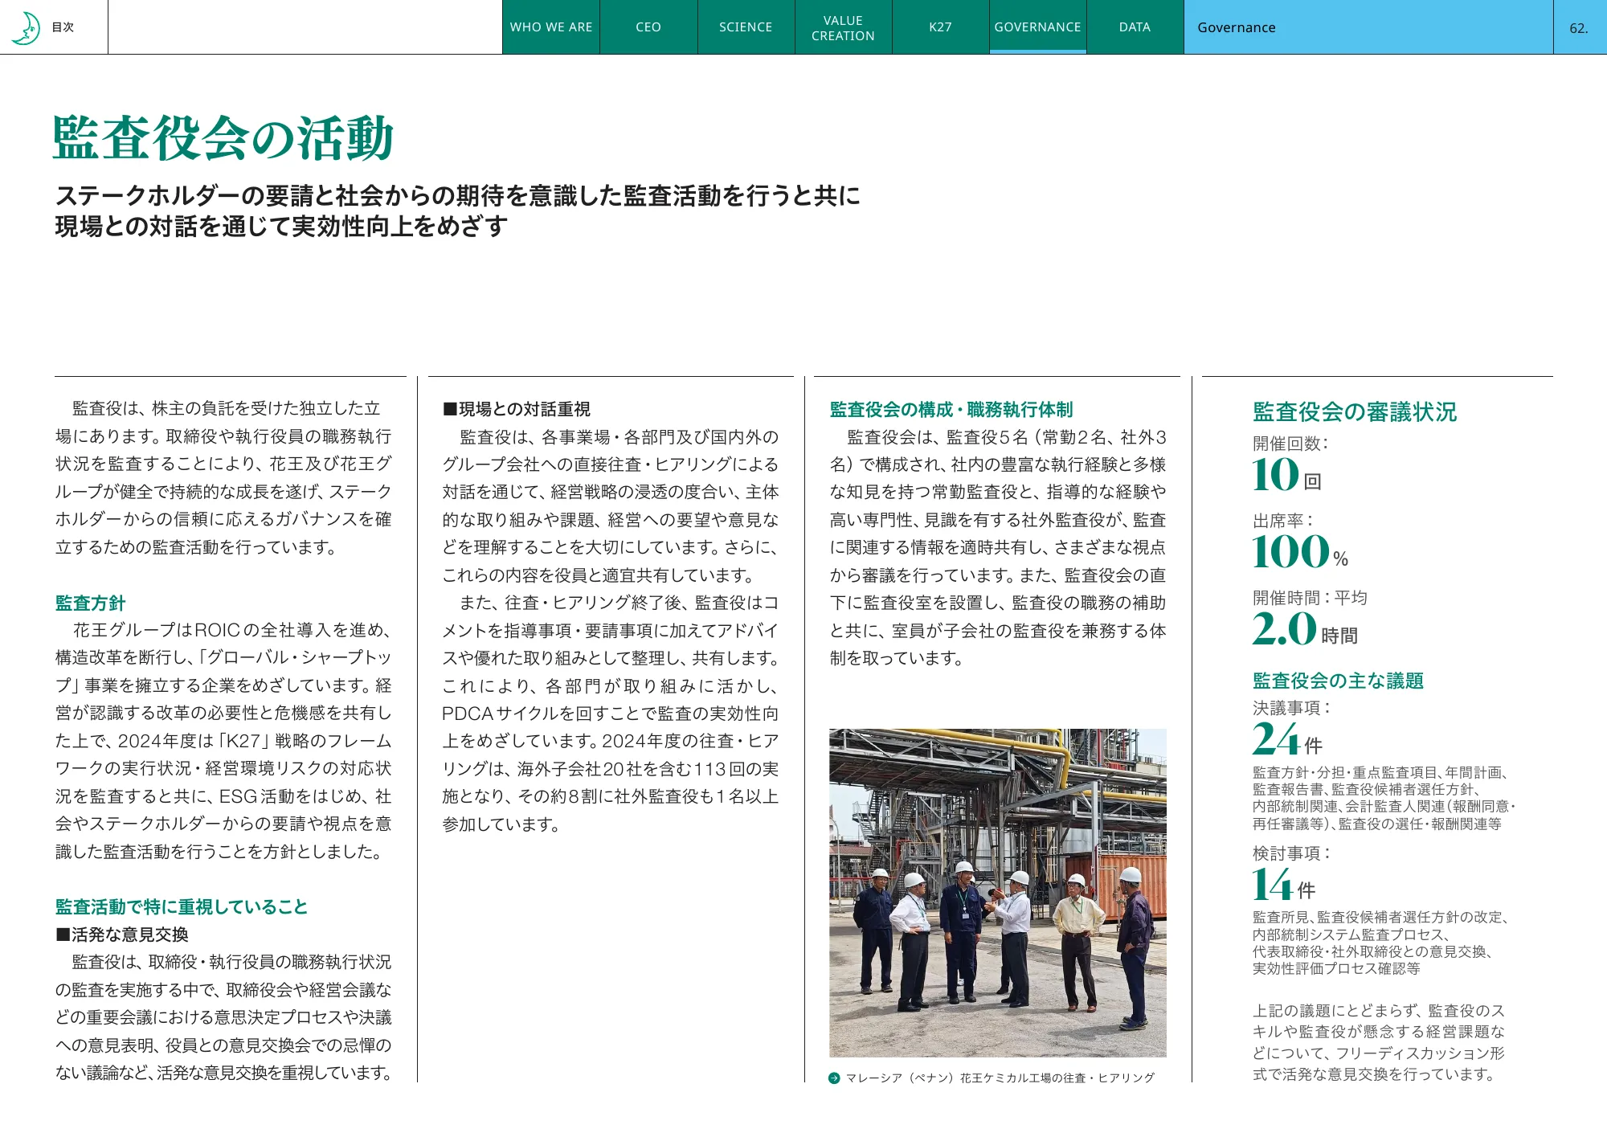Viewport: 1607px width, 1137px height.
Task: Click the Governance breadcrumb label in header
Action: coord(1235,27)
